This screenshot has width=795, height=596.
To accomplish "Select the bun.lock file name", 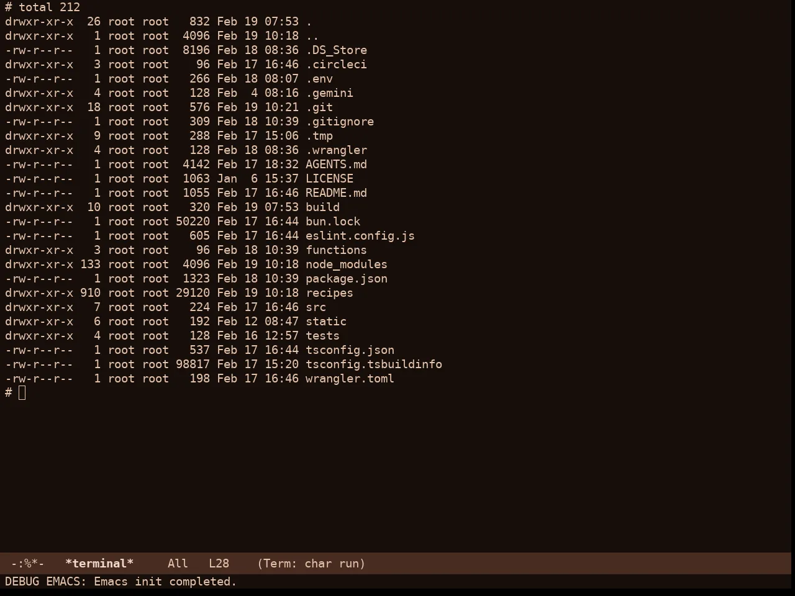I will (x=333, y=222).
